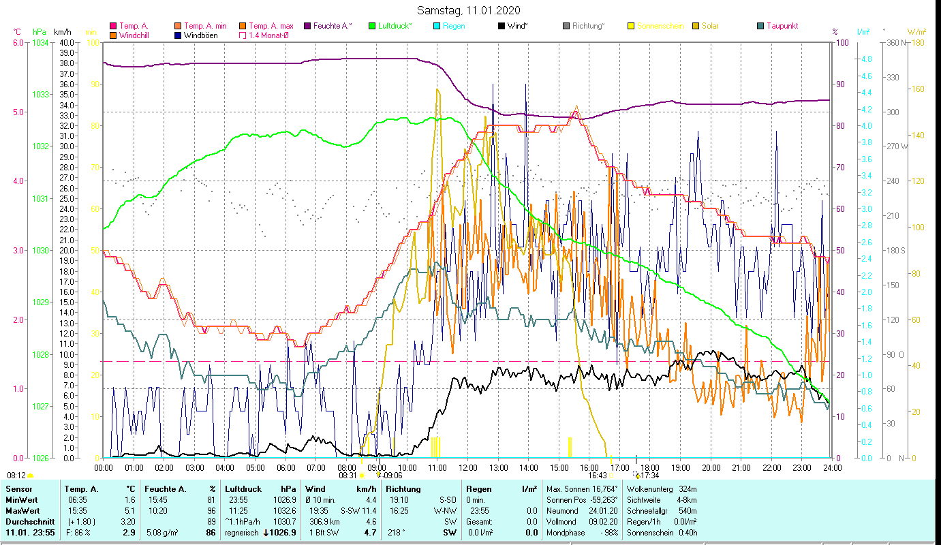Click the Taupunkt legend label
The image size is (941, 545).
(x=782, y=27)
